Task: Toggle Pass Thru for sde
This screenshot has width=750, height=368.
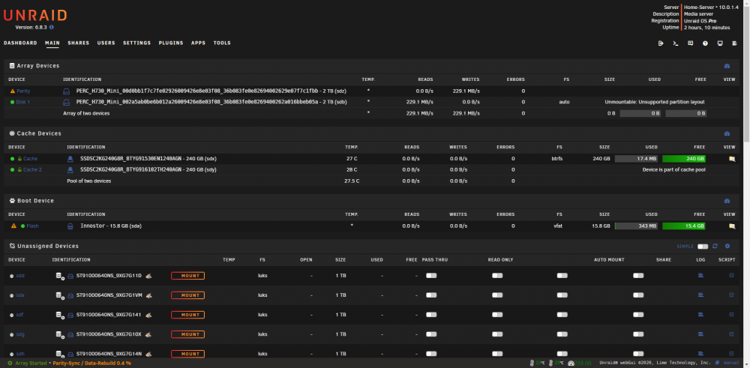Action: [x=431, y=295]
